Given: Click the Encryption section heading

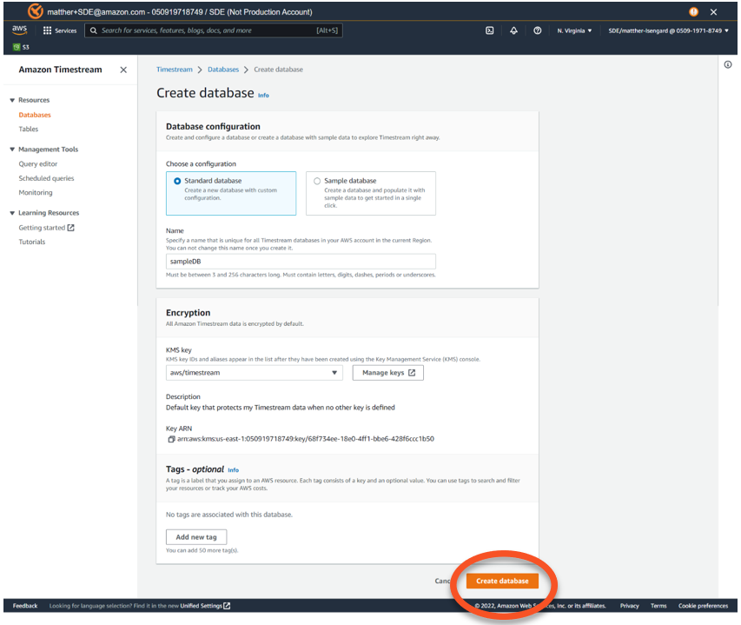Looking at the screenshot, I should pyautogui.click(x=189, y=313).
